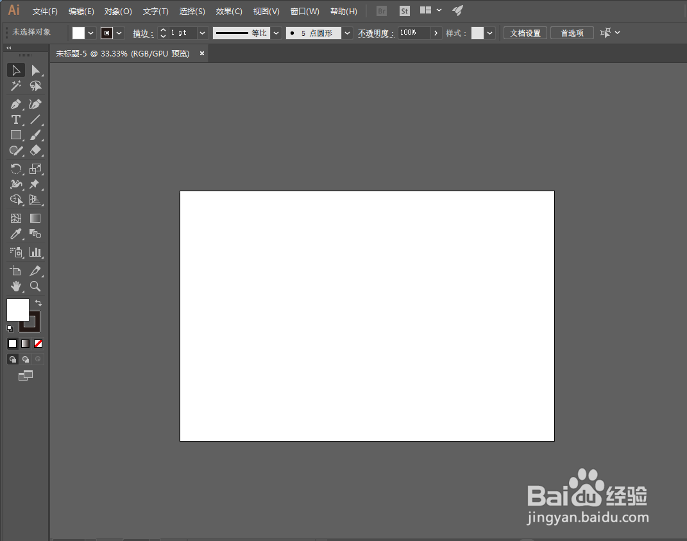Click the 首选项 button
The width and height of the screenshot is (687, 541).
pyautogui.click(x=572, y=33)
